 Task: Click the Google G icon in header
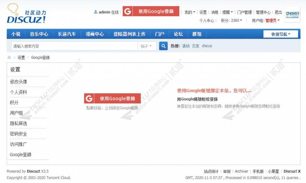pyautogui.click(x=128, y=11)
